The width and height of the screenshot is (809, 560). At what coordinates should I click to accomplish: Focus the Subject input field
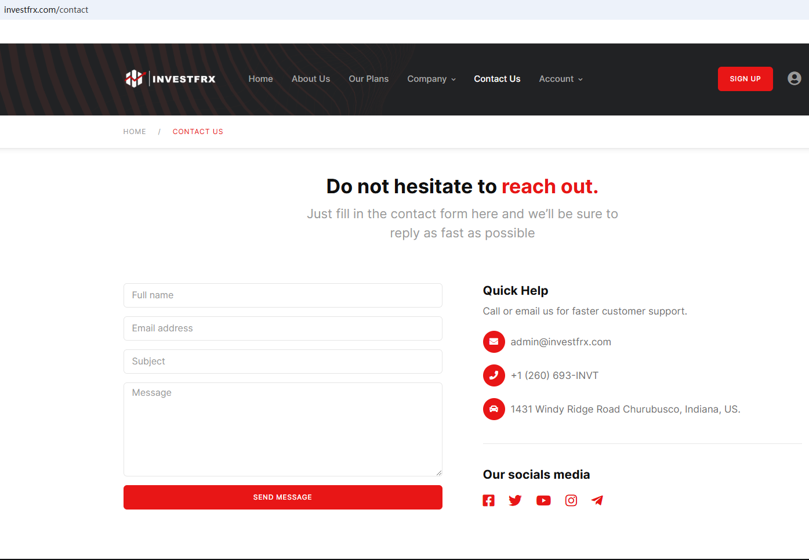click(x=283, y=362)
